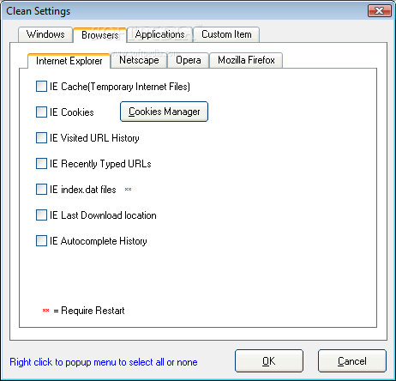
Task: Click the blue 'Right click to popup menu' hint
Action: click(104, 362)
